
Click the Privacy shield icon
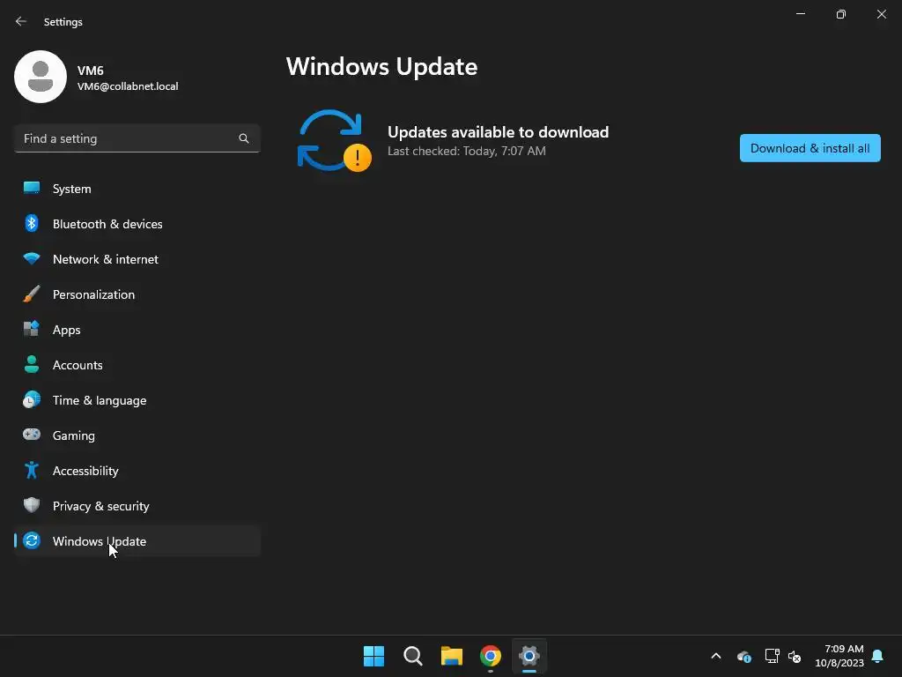pyautogui.click(x=32, y=505)
